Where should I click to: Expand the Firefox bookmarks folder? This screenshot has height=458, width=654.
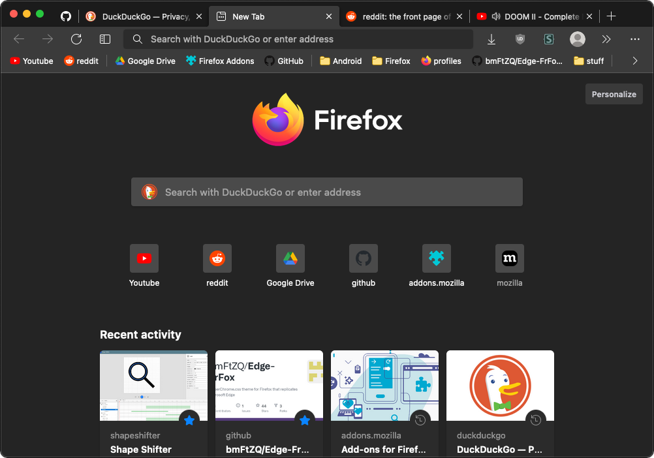click(391, 61)
